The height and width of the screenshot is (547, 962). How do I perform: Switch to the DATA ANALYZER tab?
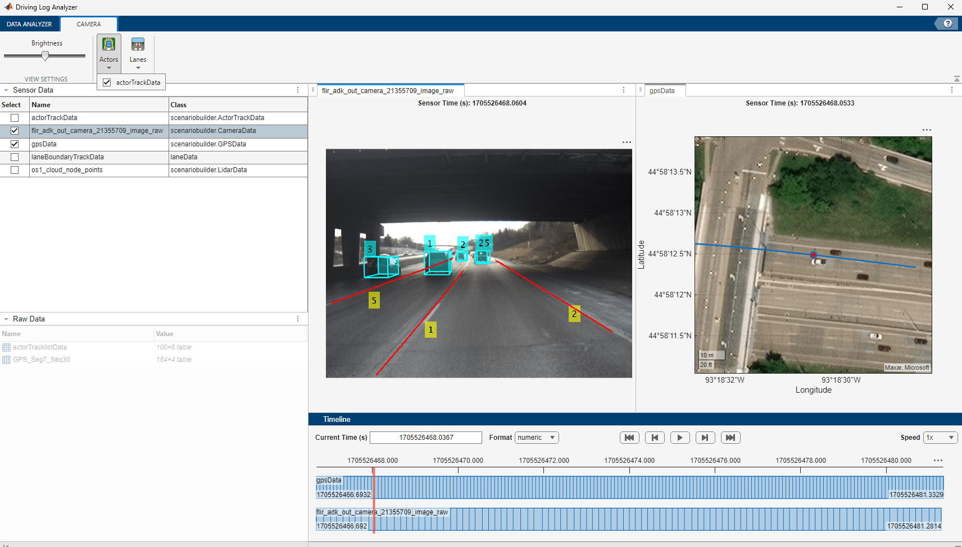point(29,24)
